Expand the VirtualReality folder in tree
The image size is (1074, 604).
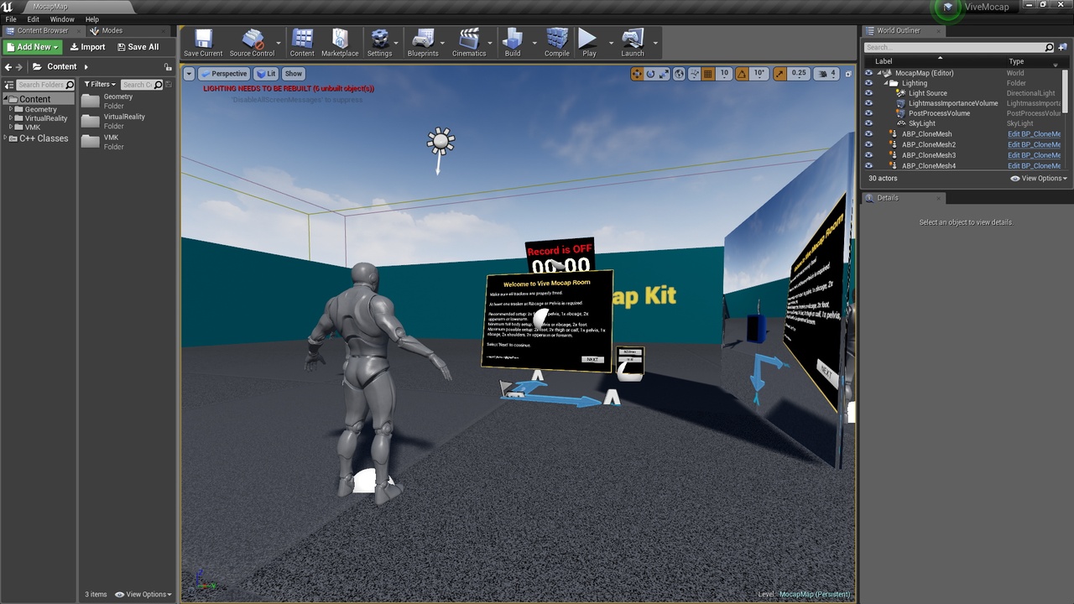click(11, 118)
